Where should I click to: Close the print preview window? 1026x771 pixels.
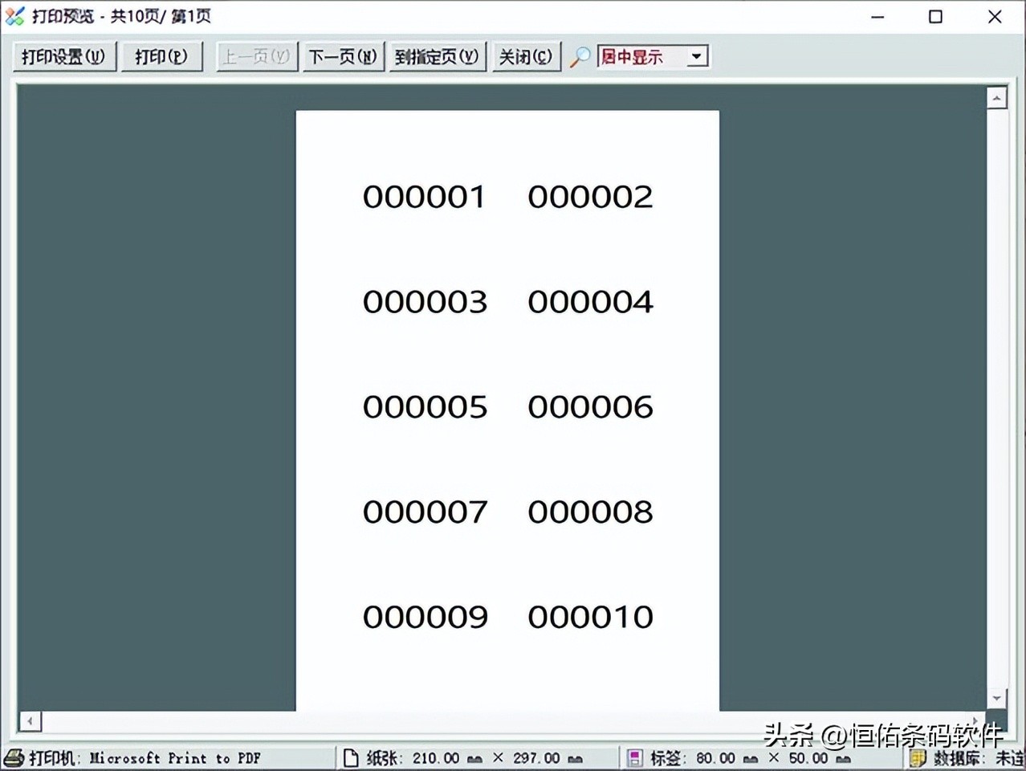pyautogui.click(x=995, y=16)
